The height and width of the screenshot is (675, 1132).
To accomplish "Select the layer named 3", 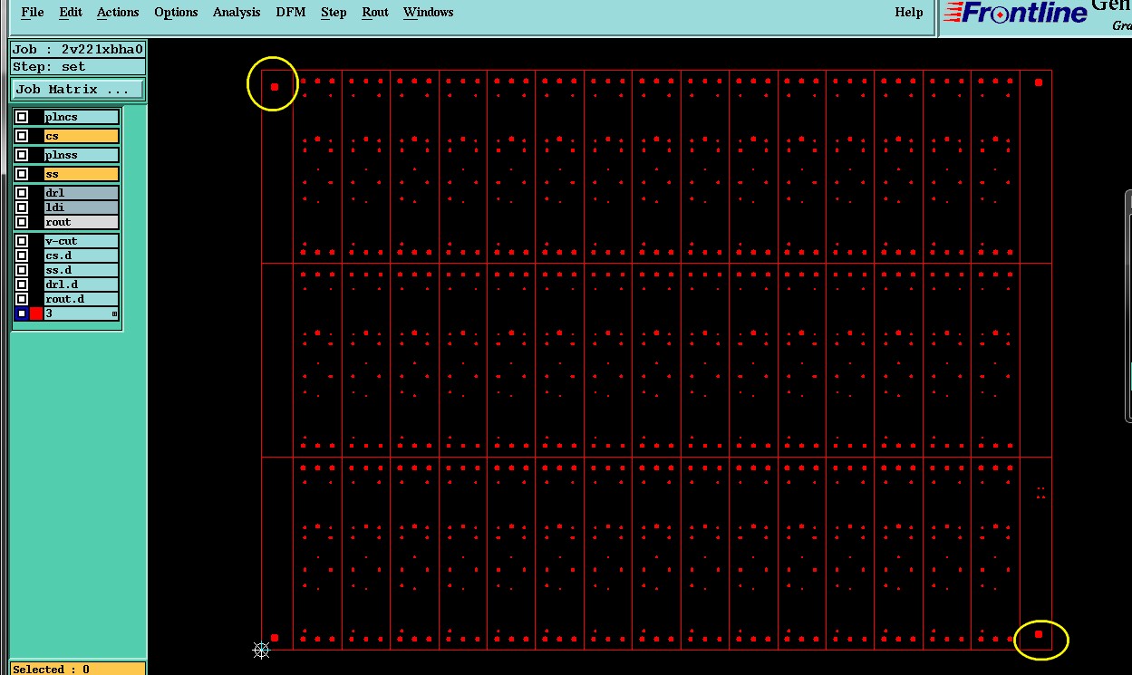I will coord(82,313).
